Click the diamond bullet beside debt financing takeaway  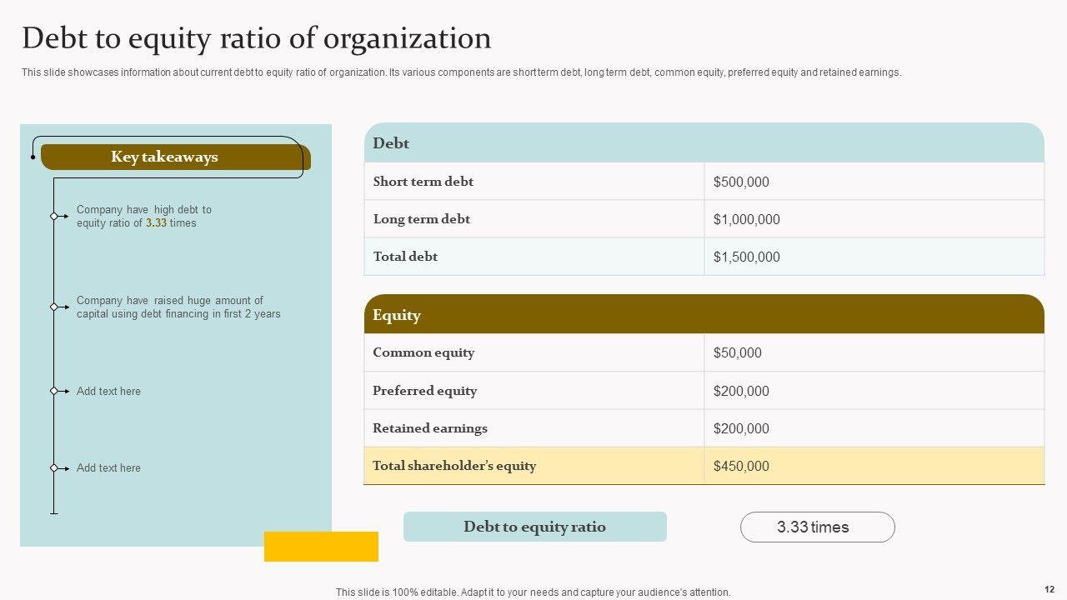pyautogui.click(x=54, y=307)
